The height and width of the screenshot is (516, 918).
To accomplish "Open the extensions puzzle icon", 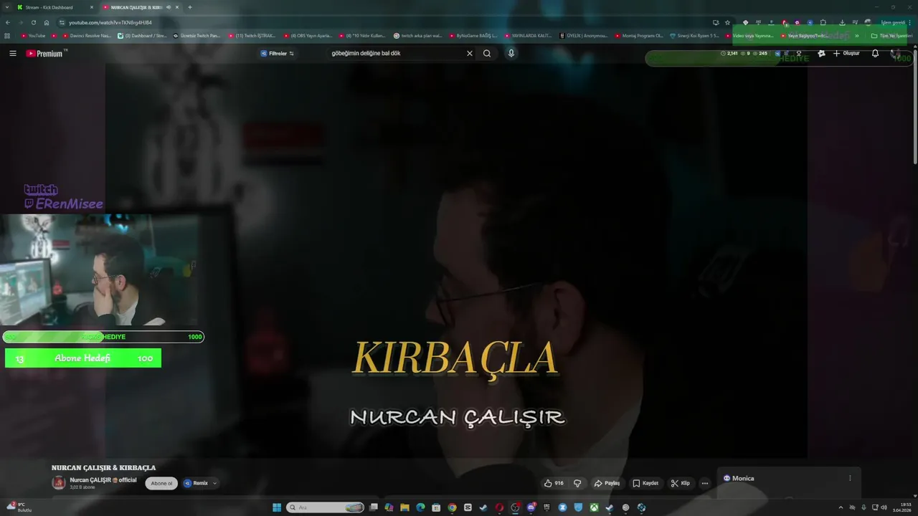I will (x=823, y=22).
